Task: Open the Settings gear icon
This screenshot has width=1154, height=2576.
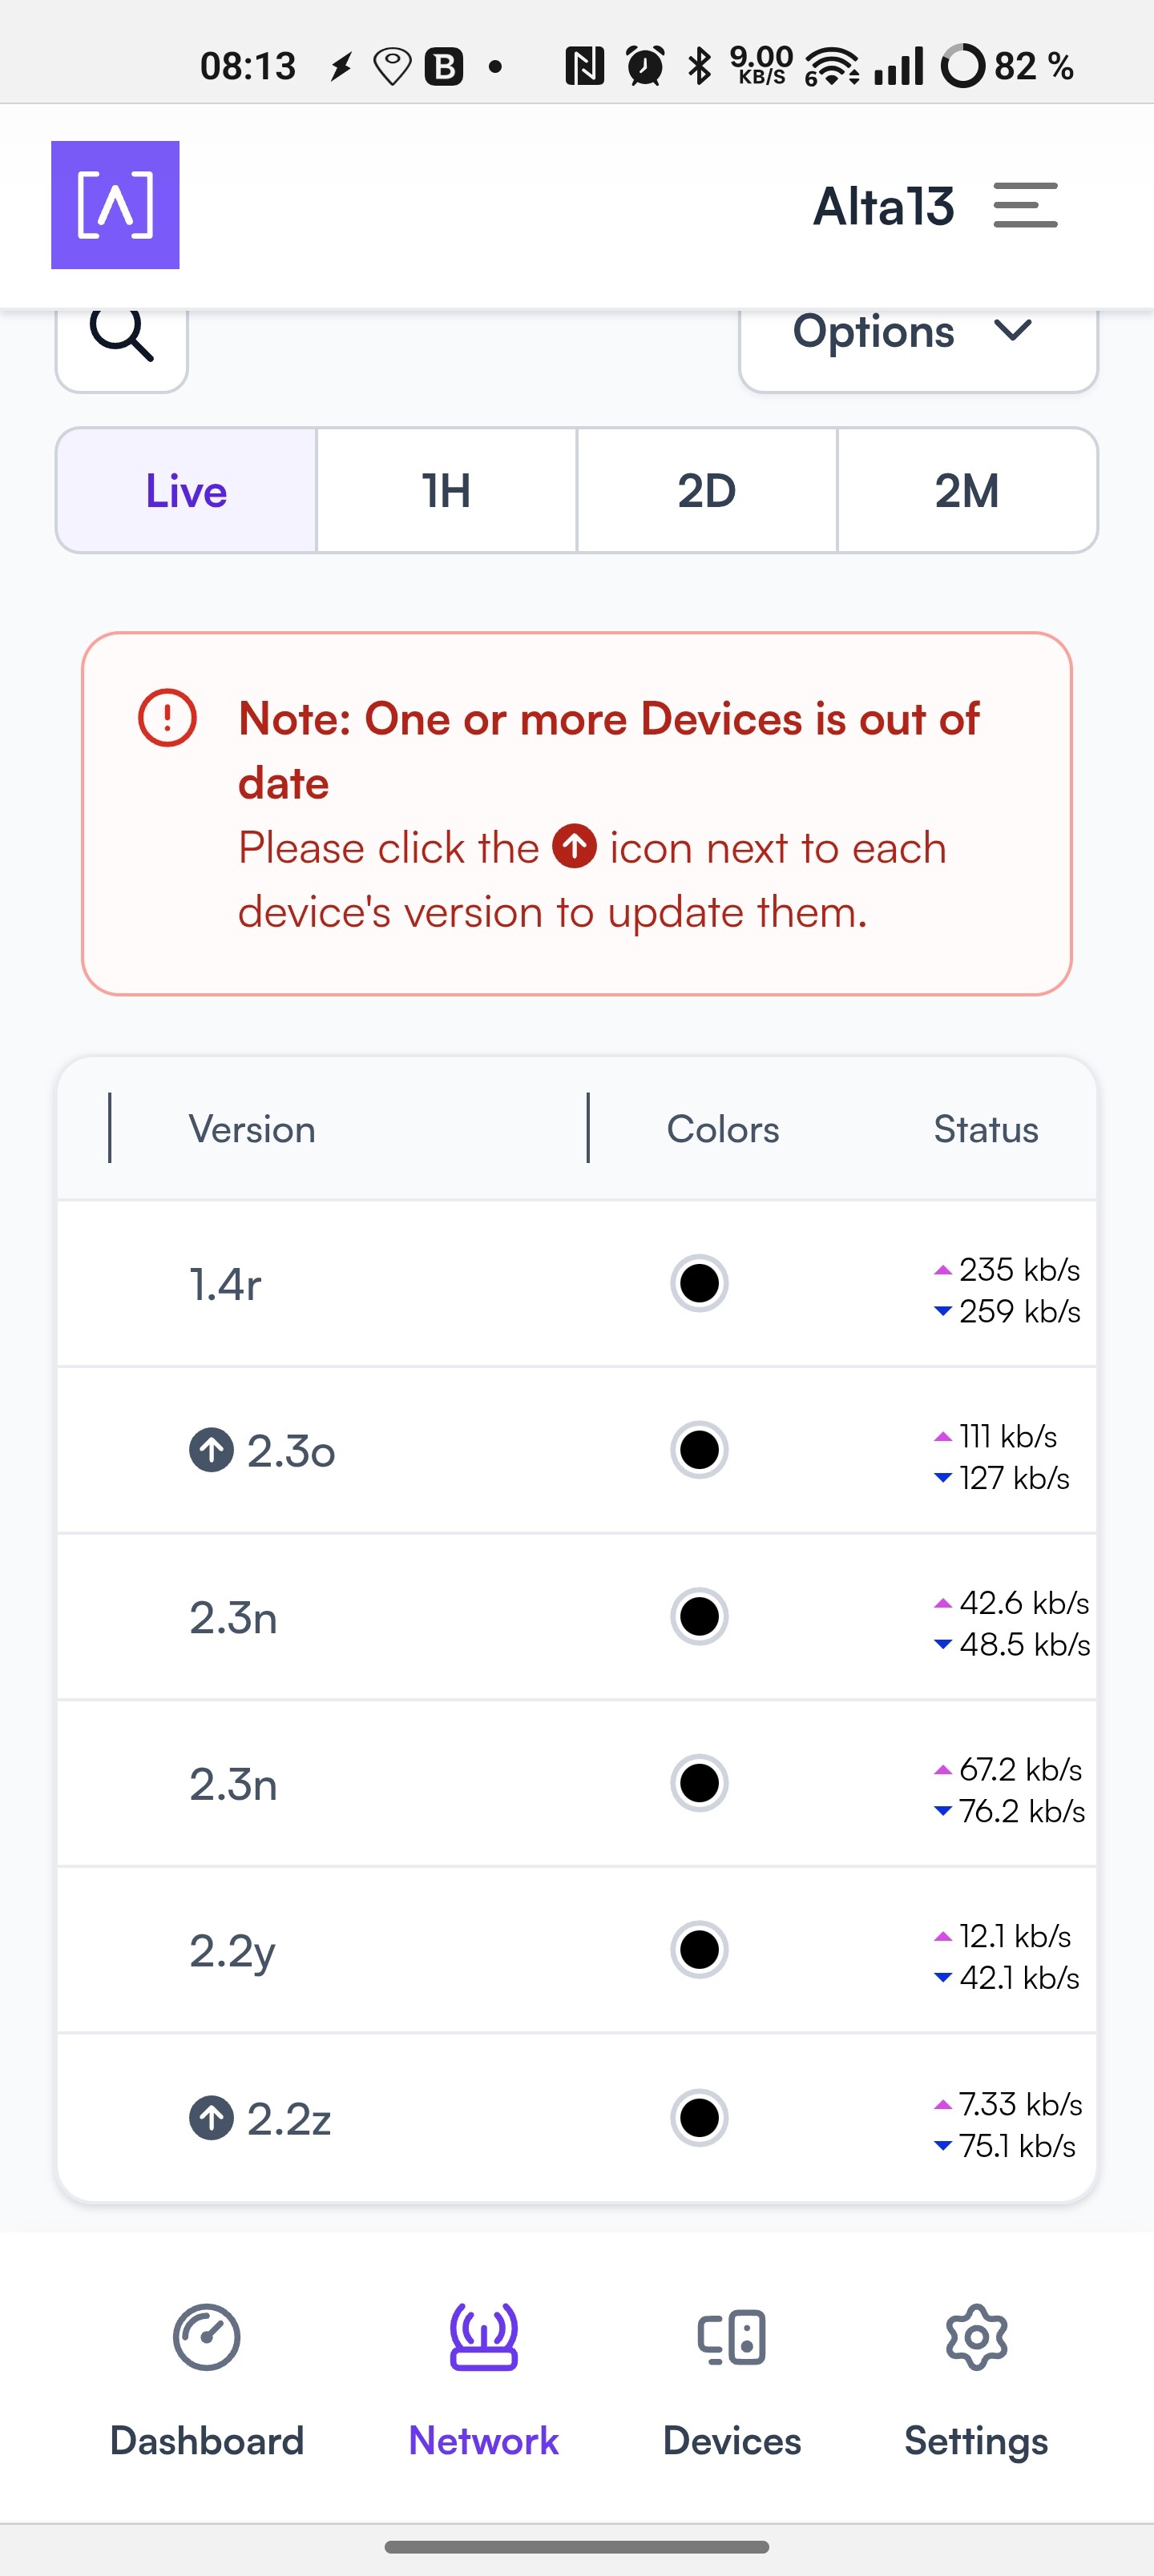Action: [x=976, y=2337]
